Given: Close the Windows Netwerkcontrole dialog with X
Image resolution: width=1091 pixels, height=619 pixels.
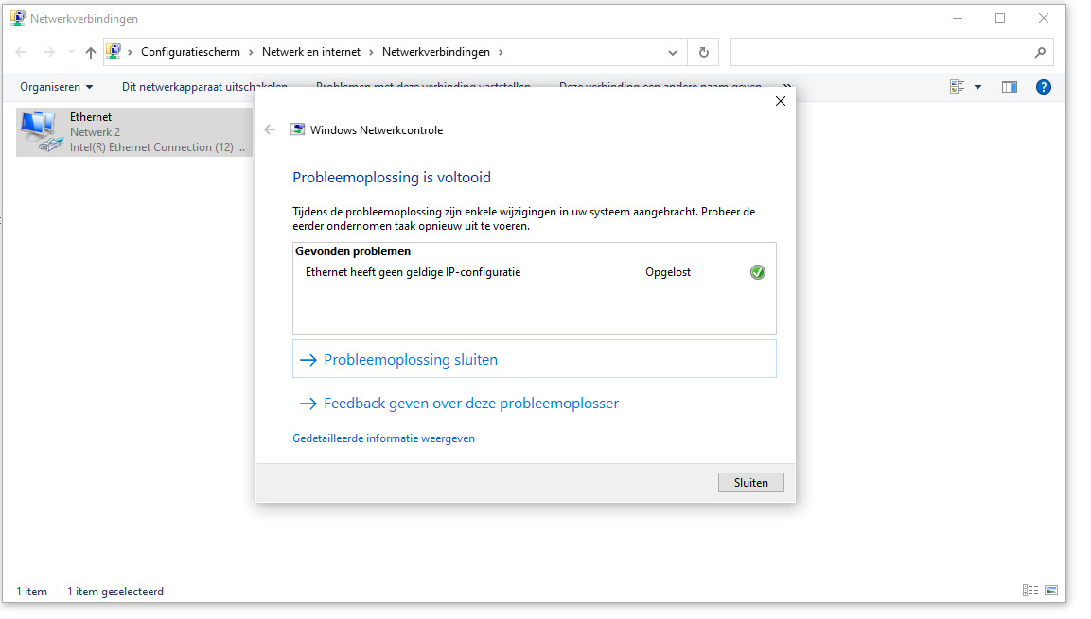Looking at the screenshot, I should click(781, 101).
